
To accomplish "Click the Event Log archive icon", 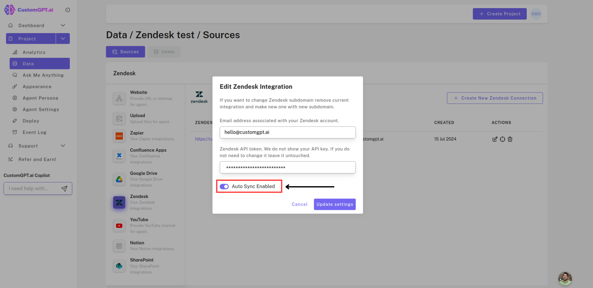I will (x=15, y=132).
